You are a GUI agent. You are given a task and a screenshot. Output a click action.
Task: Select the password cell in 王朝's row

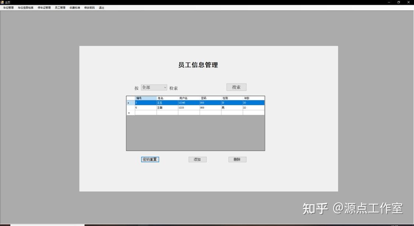(x=210, y=107)
